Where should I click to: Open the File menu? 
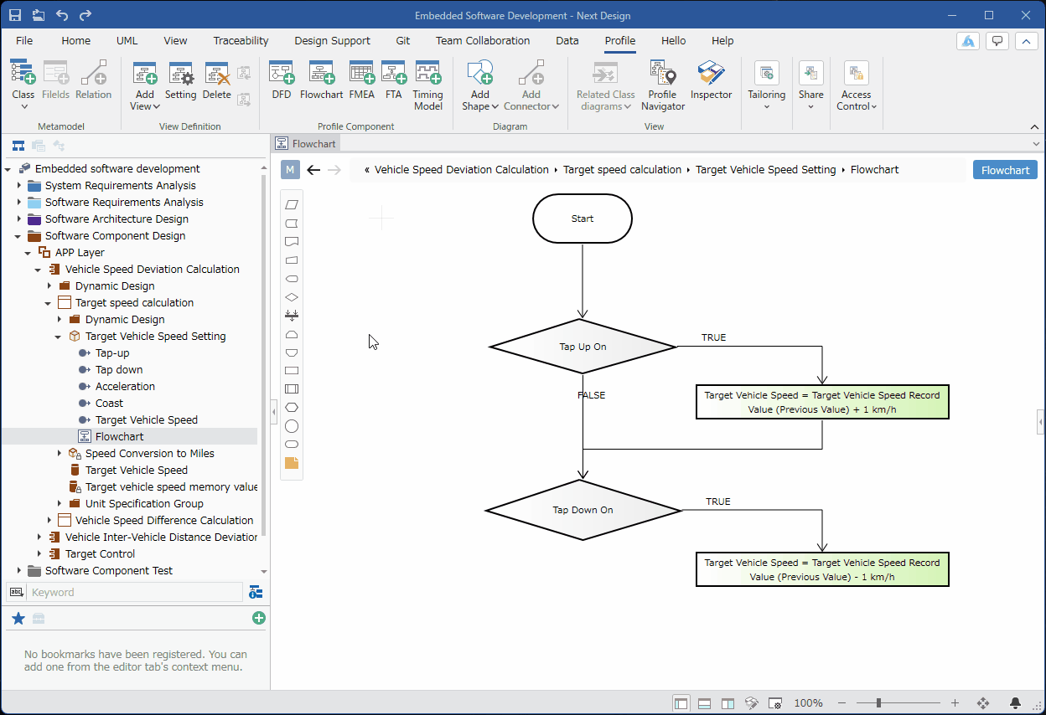click(x=24, y=40)
